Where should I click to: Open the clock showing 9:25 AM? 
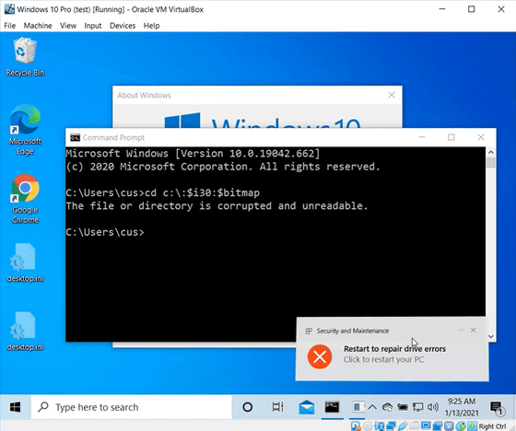462,407
